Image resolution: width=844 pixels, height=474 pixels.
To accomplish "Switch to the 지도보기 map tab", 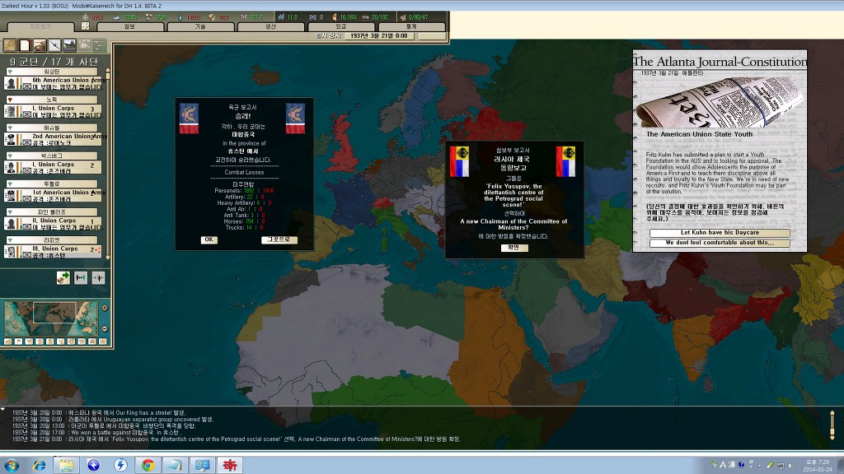I will click(x=40, y=26).
